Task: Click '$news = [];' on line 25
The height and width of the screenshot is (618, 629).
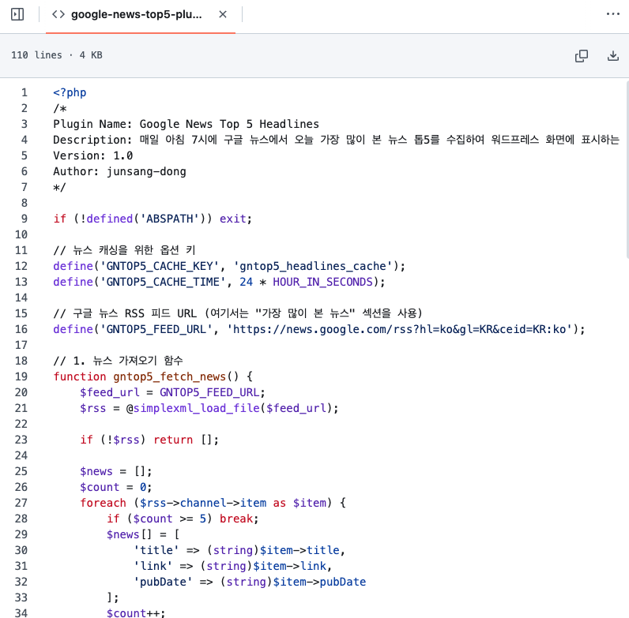Action: 116,471
